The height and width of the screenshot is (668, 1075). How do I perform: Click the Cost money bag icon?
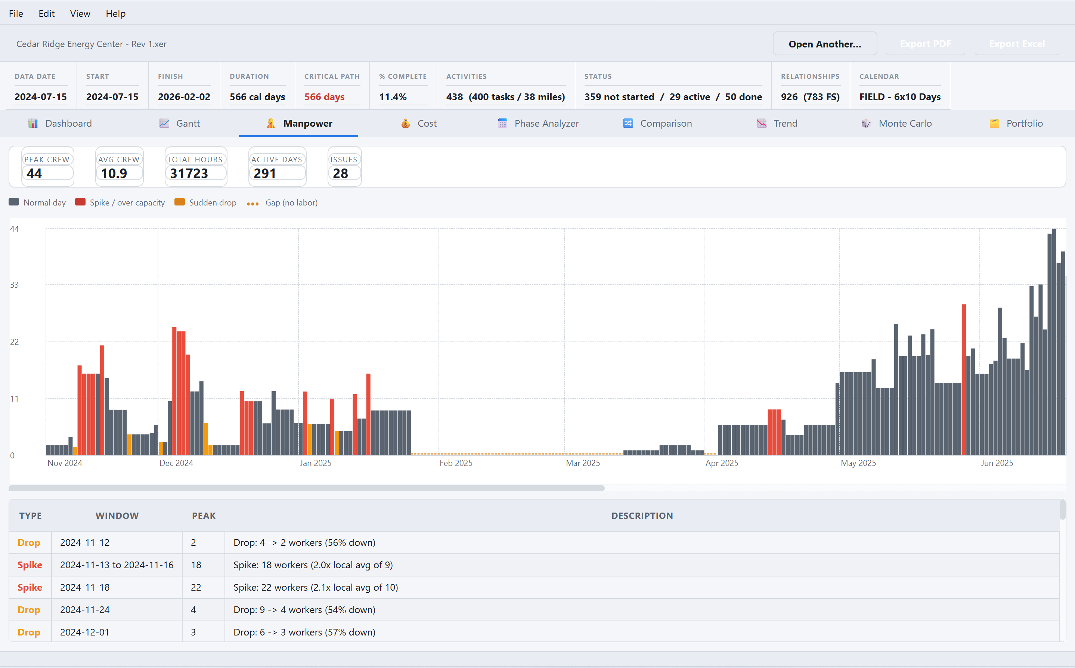pos(405,123)
